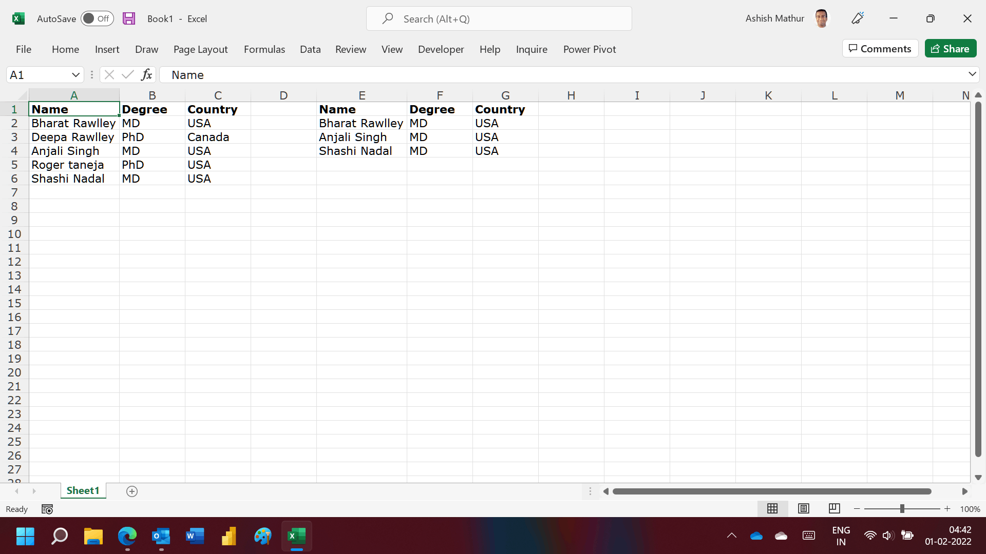The image size is (986, 554).
Task: Open the Comments pane button
Action: tap(880, 49)
